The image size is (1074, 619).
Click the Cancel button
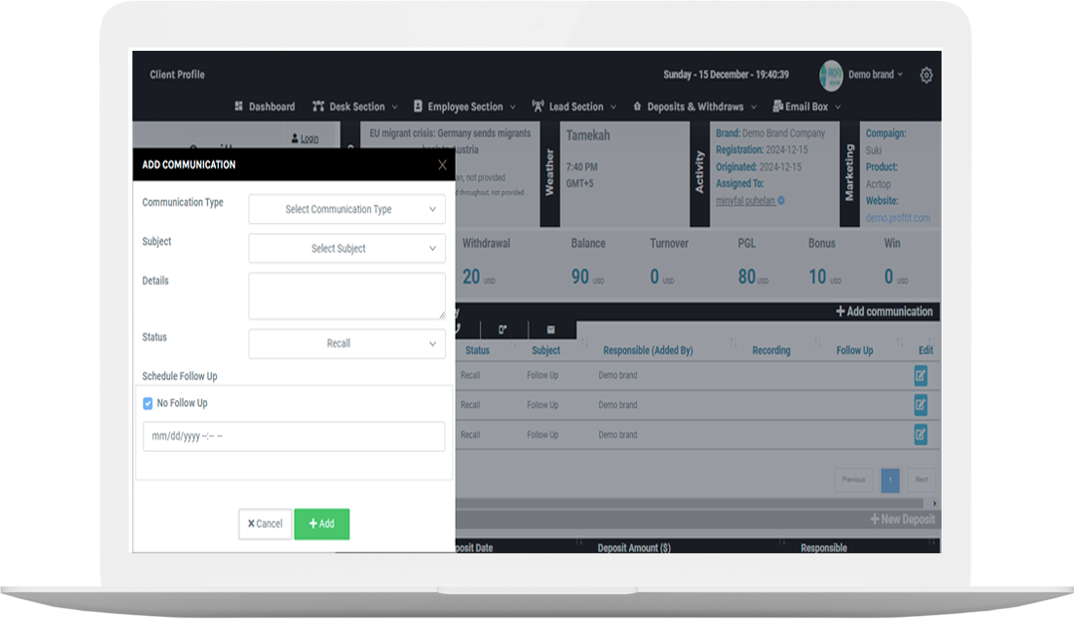pos(265,523)
